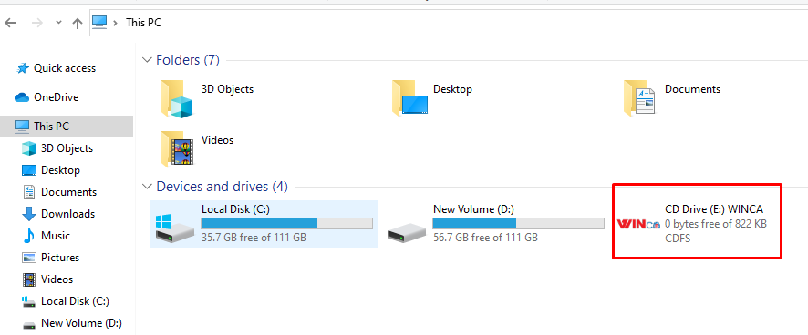Click the CDFS file system label

678,239
